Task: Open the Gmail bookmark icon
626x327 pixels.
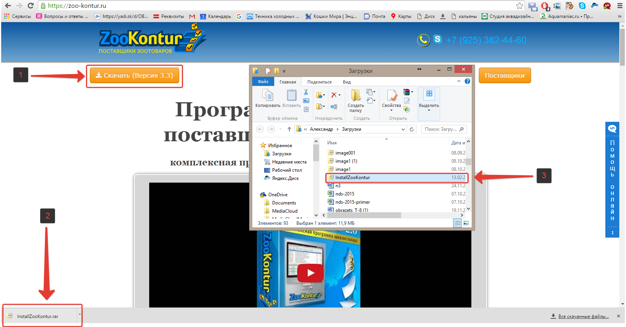Action: coord(192,16)
